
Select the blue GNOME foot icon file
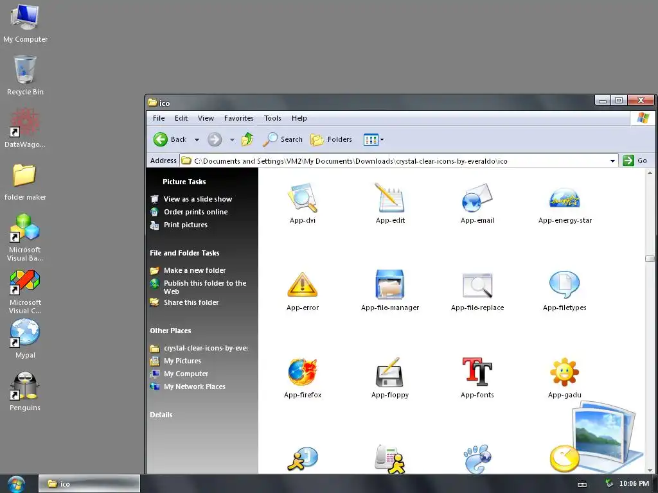pos(477,459)
